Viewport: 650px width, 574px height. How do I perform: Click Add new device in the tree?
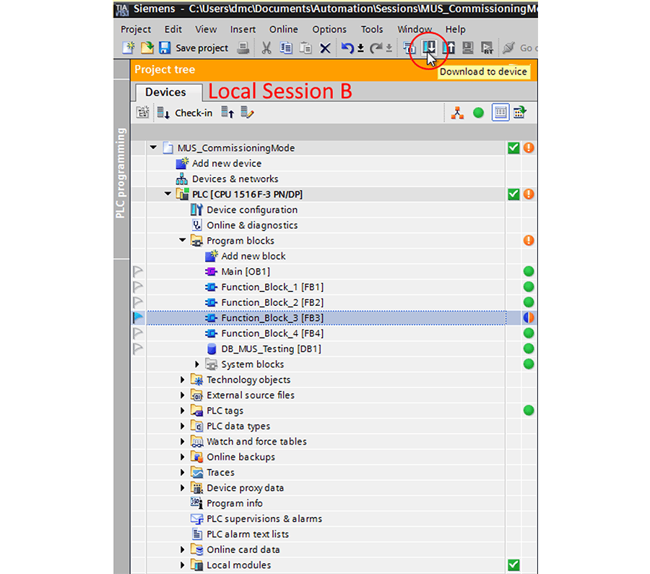[x=226, y=163]
